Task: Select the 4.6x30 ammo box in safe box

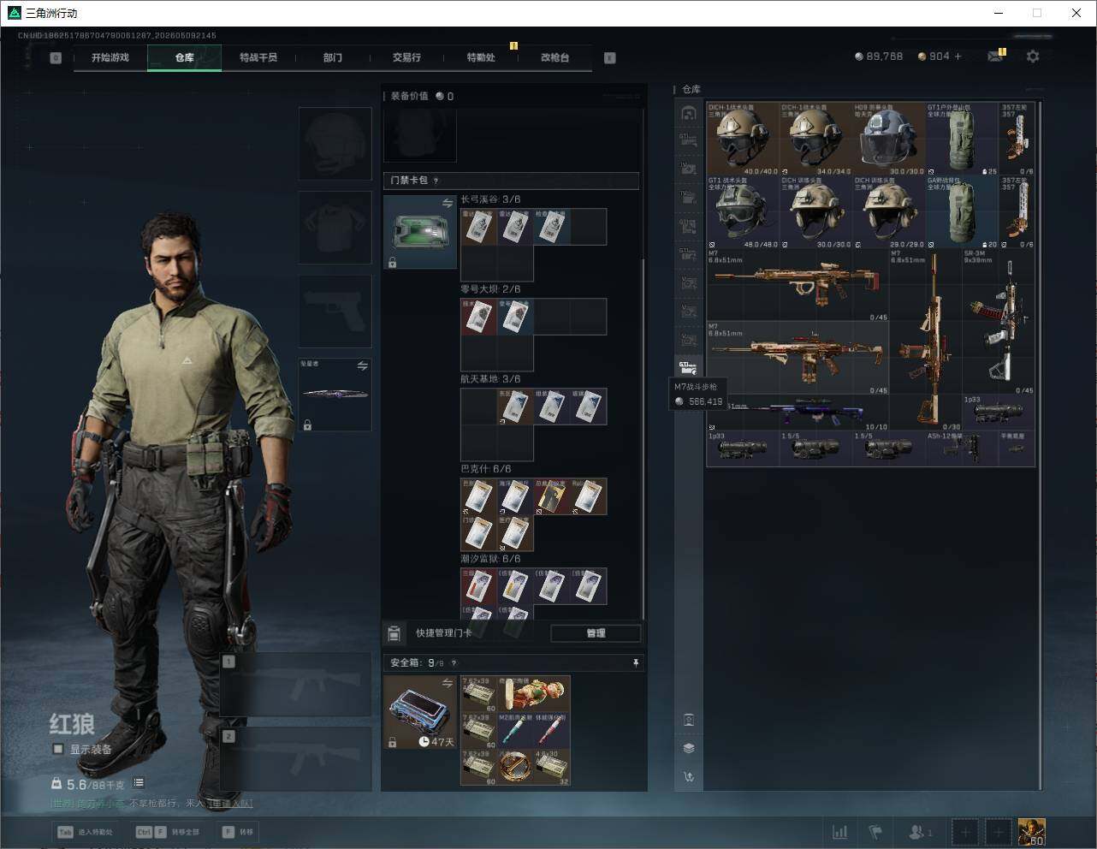Action: coord(552,767)
